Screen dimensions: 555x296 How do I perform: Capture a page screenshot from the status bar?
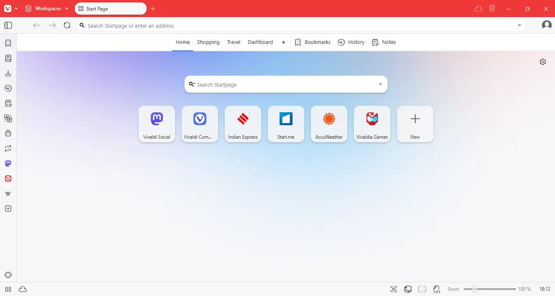tap(394, 289)
